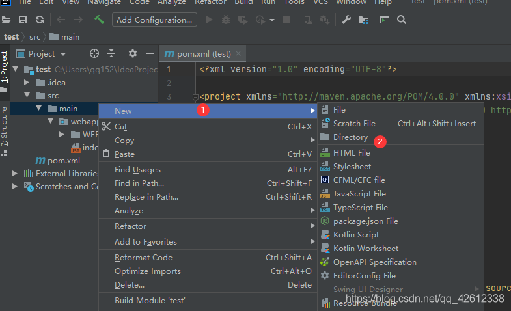Open the Refactor submenu

208,226
